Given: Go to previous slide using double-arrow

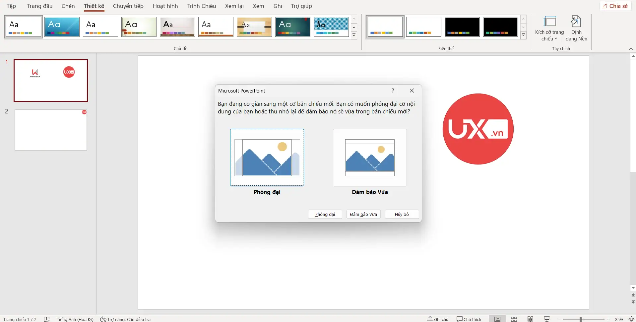Looking at the screenshot, I should tap(633, 295).
